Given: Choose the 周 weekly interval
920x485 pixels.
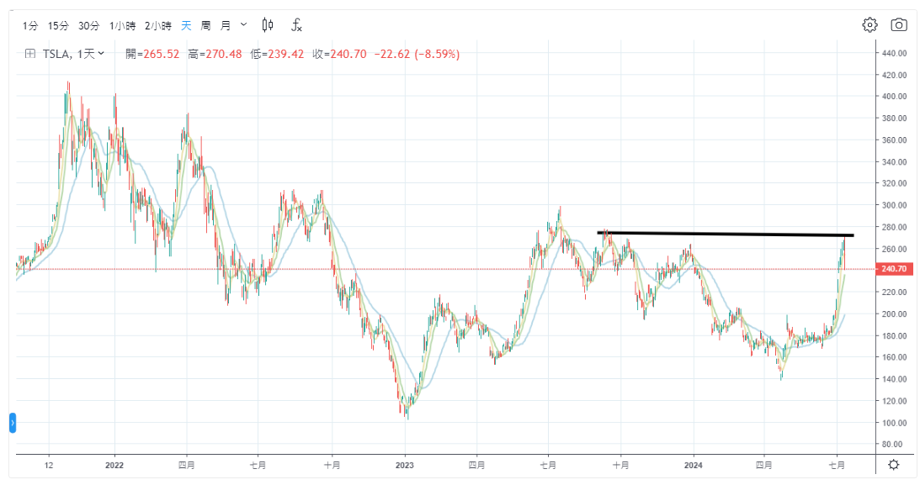Looking at the screenshot, I should click(x=205, y=25).
